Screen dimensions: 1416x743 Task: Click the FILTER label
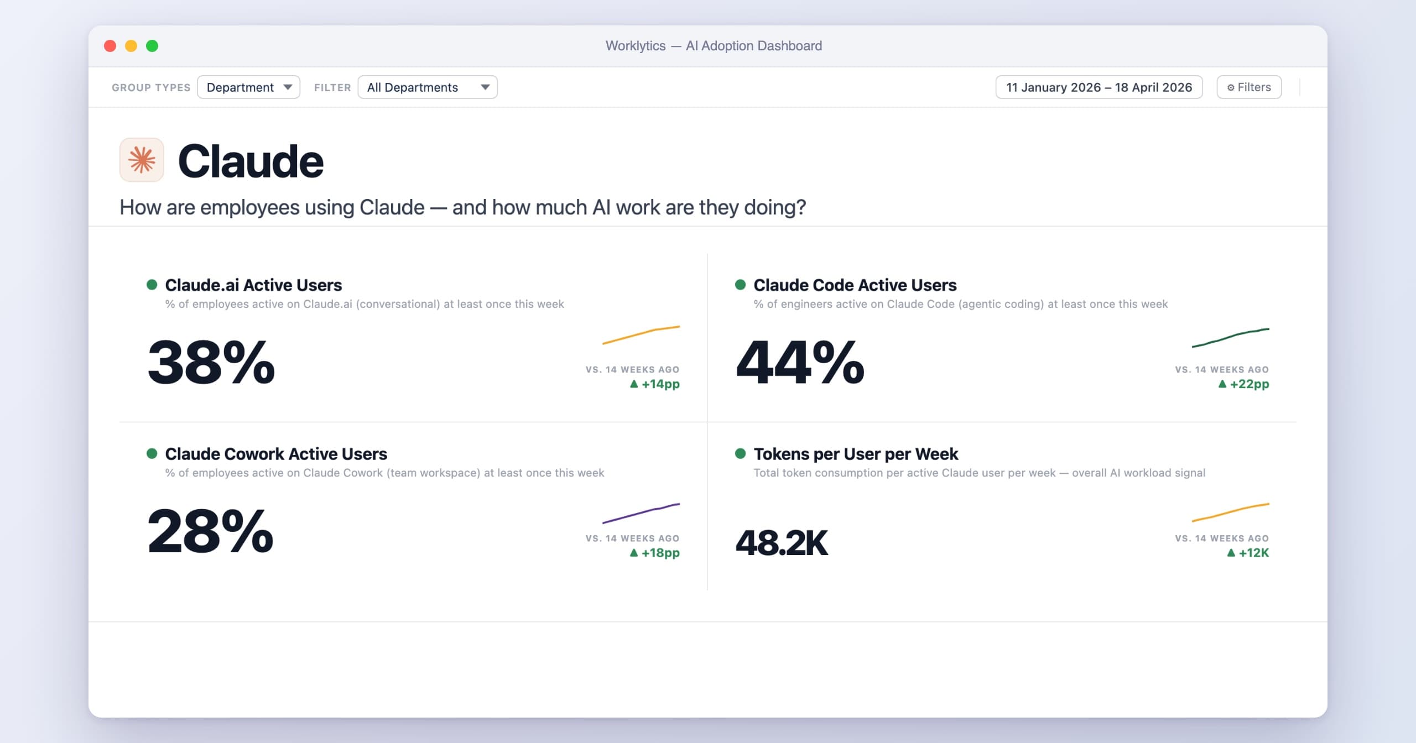click(332, 87)
